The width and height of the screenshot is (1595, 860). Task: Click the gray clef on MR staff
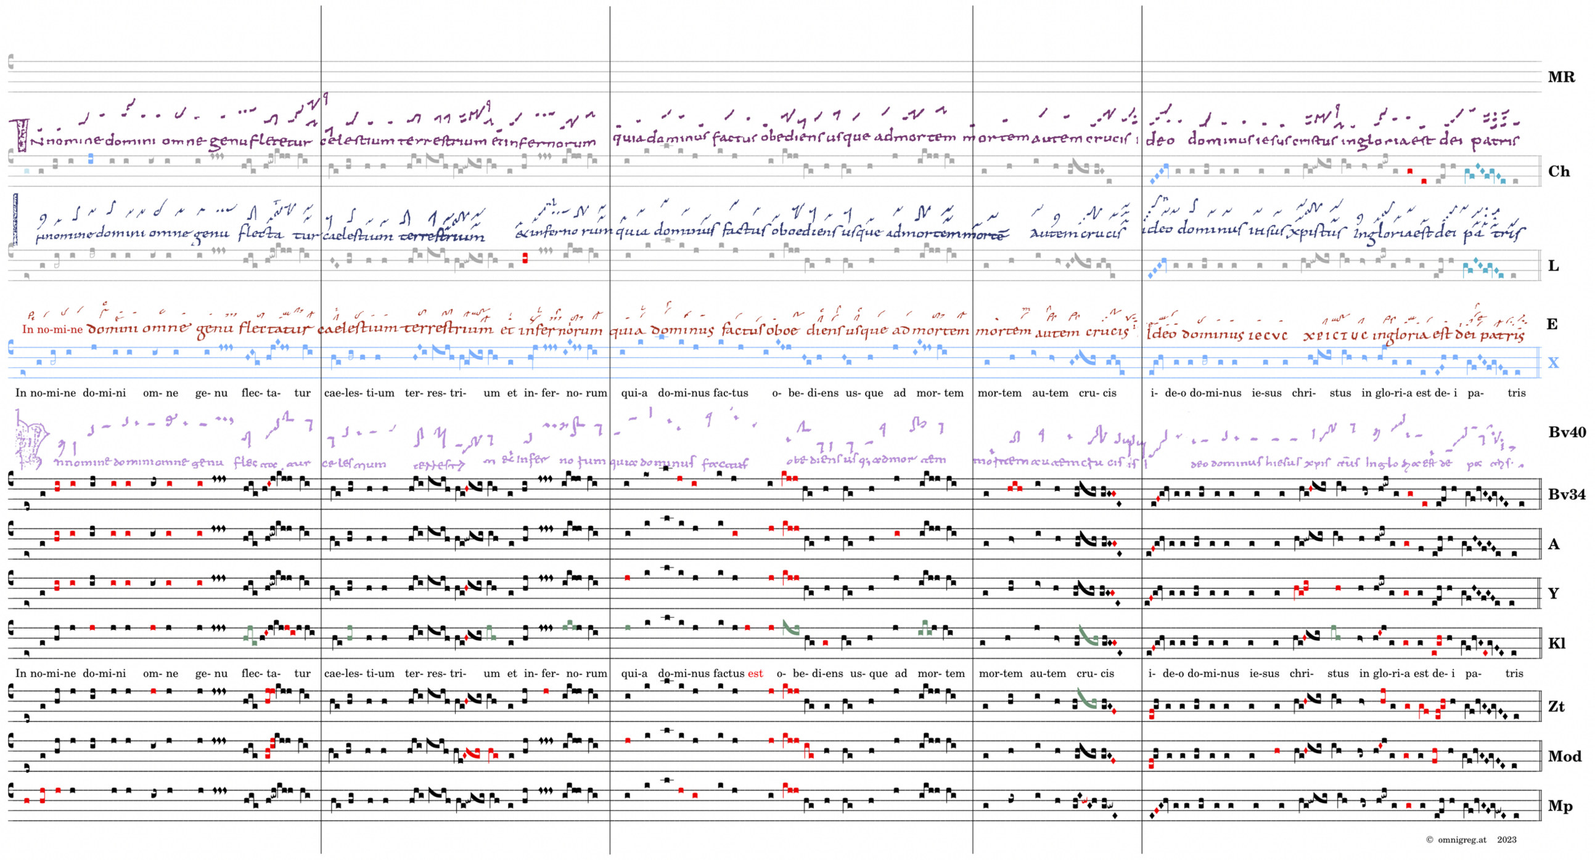point(10,61)
